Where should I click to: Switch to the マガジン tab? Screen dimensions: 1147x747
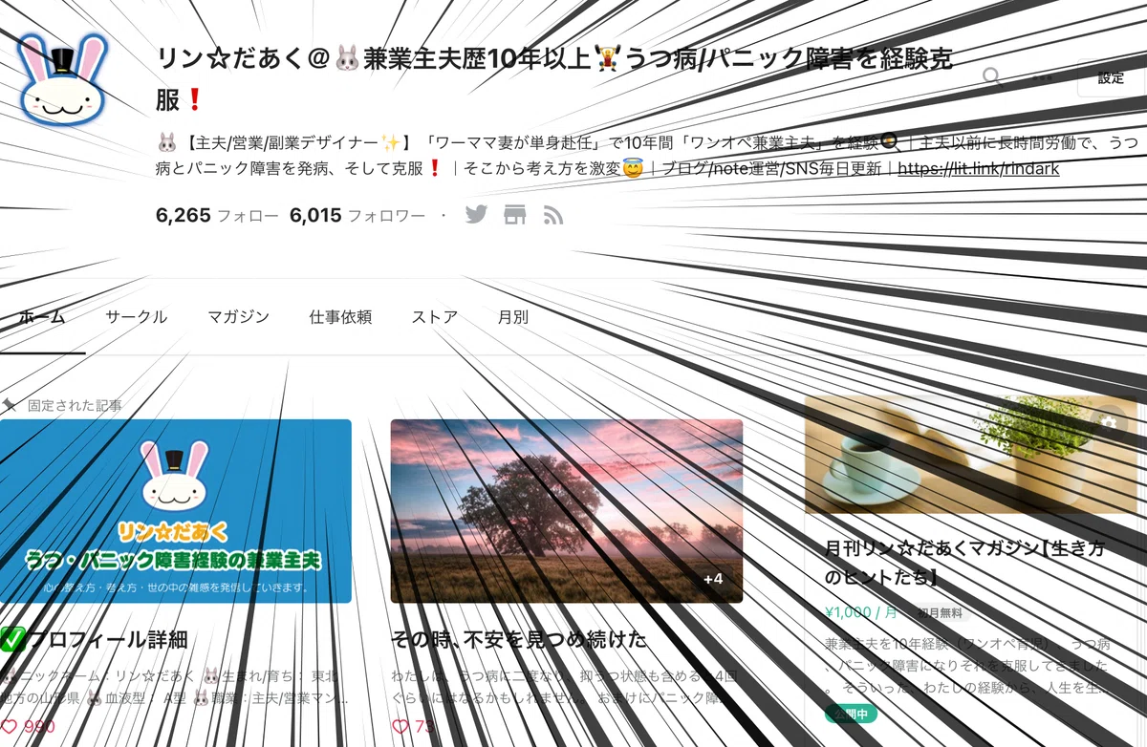(x=238, y=317)
